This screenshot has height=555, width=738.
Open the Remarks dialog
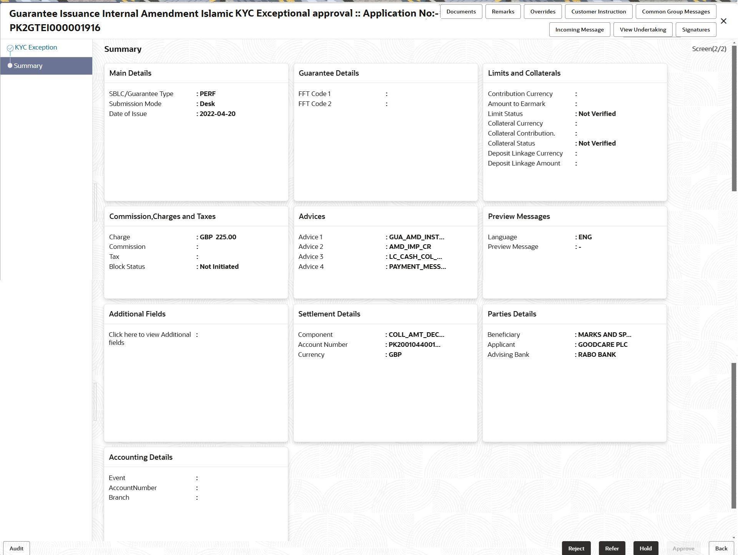(503, 11)
